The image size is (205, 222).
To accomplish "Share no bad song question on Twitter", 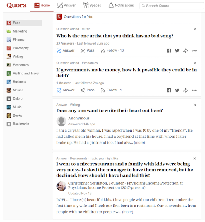I will 177,51.
